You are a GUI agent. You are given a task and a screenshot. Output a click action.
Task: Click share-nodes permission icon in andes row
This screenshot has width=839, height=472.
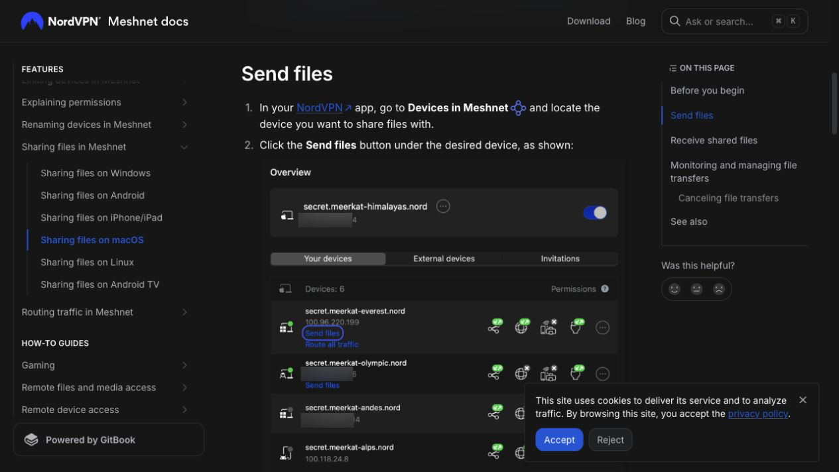pyautogui.click(x=495, y=412)
